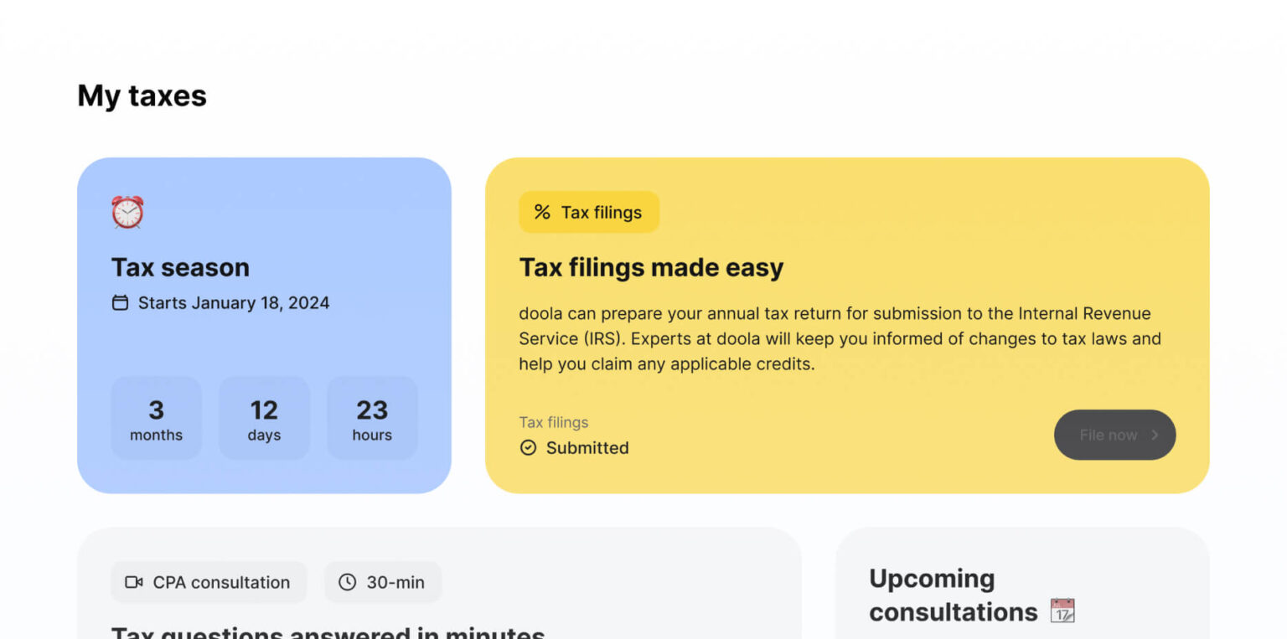
Task: Switch to the 30-min consultation option
Action: (383, 581)
